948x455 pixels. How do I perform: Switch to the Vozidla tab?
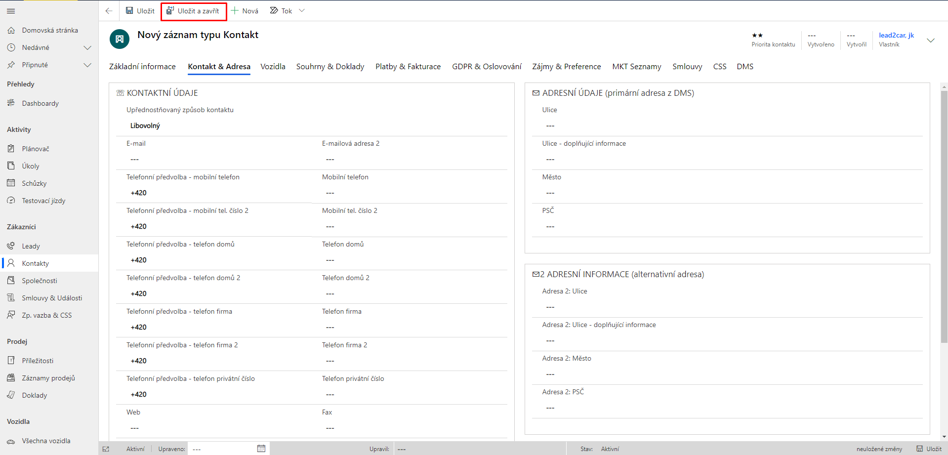(273, 67)
